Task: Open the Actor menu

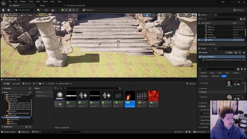Action: (52, 2)
